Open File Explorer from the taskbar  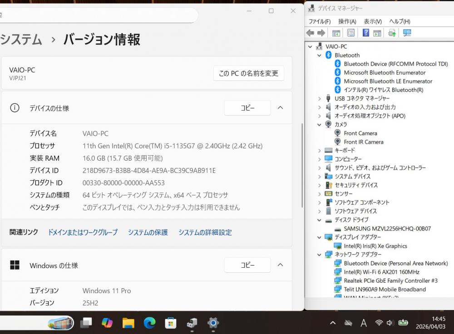tap(128, 323)
